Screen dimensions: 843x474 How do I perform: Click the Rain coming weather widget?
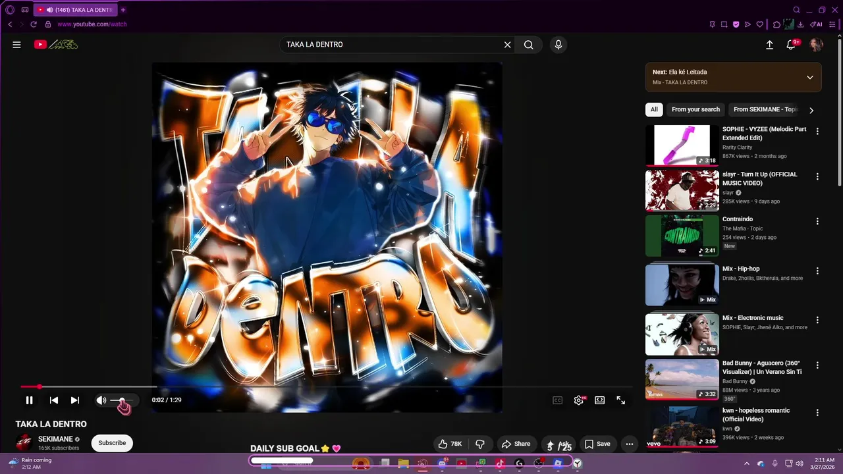point(30,463)
